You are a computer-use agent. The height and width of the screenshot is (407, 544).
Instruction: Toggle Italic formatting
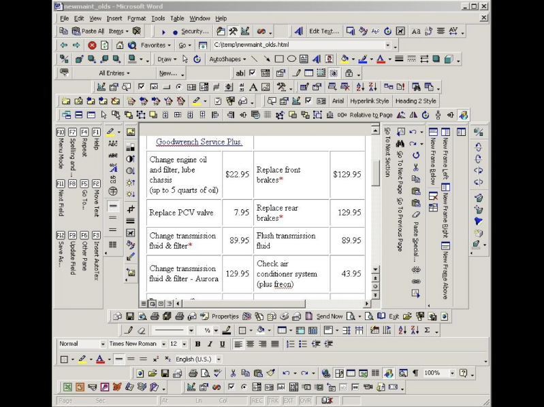pos(210,344)
